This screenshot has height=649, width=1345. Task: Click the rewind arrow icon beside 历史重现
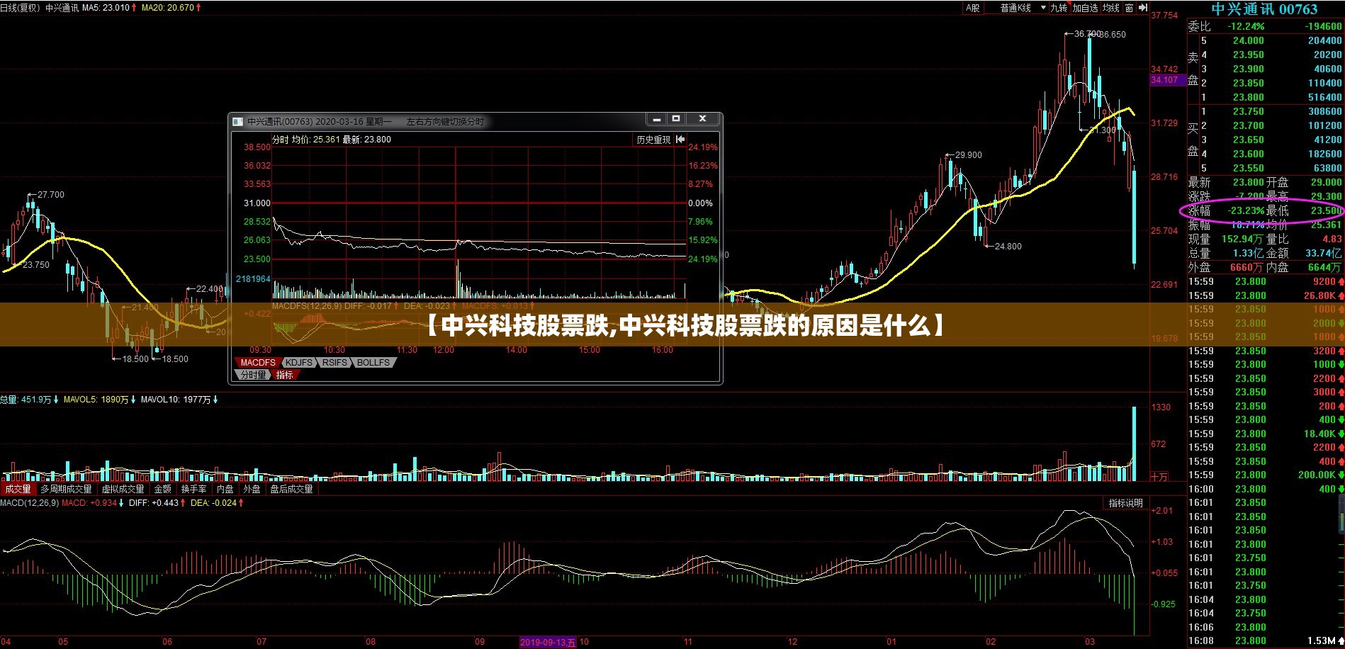pos(680,140)
